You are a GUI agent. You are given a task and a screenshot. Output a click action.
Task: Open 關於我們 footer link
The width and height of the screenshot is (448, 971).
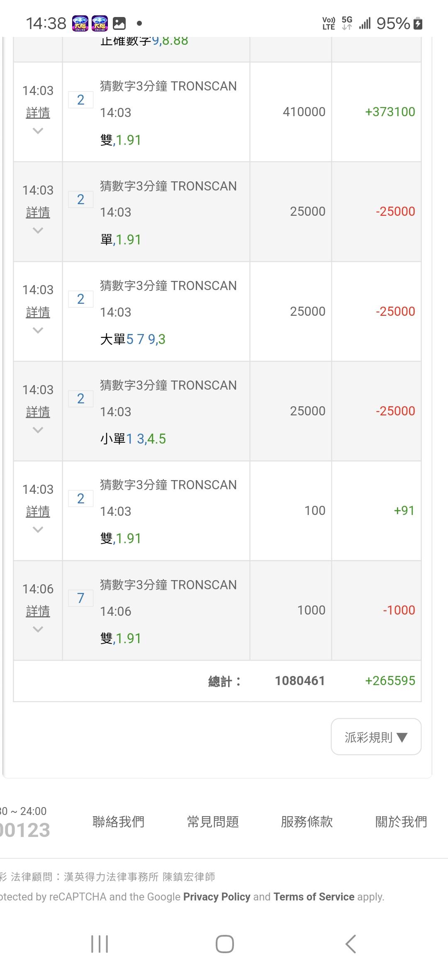coord(401,822)
